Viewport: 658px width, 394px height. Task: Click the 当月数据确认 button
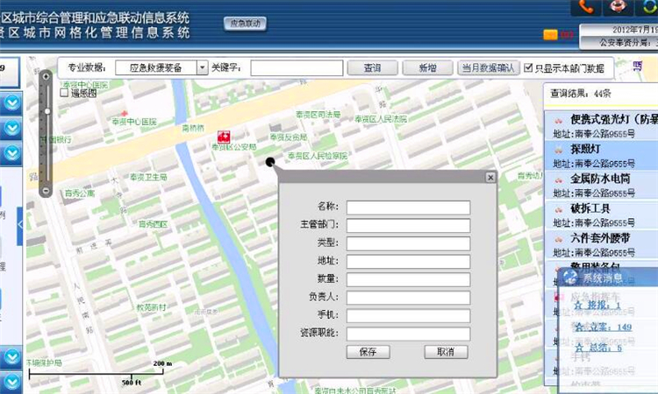(x=489, y=67)
